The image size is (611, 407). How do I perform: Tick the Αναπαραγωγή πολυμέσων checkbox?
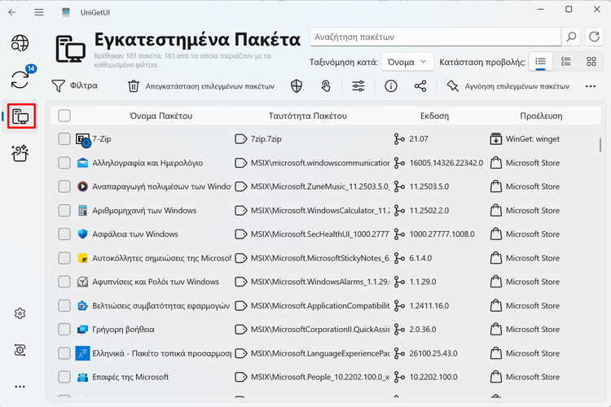tap(64, 186)
